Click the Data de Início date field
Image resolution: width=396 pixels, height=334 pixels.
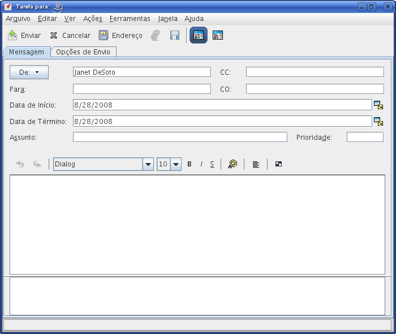(222, 105)
